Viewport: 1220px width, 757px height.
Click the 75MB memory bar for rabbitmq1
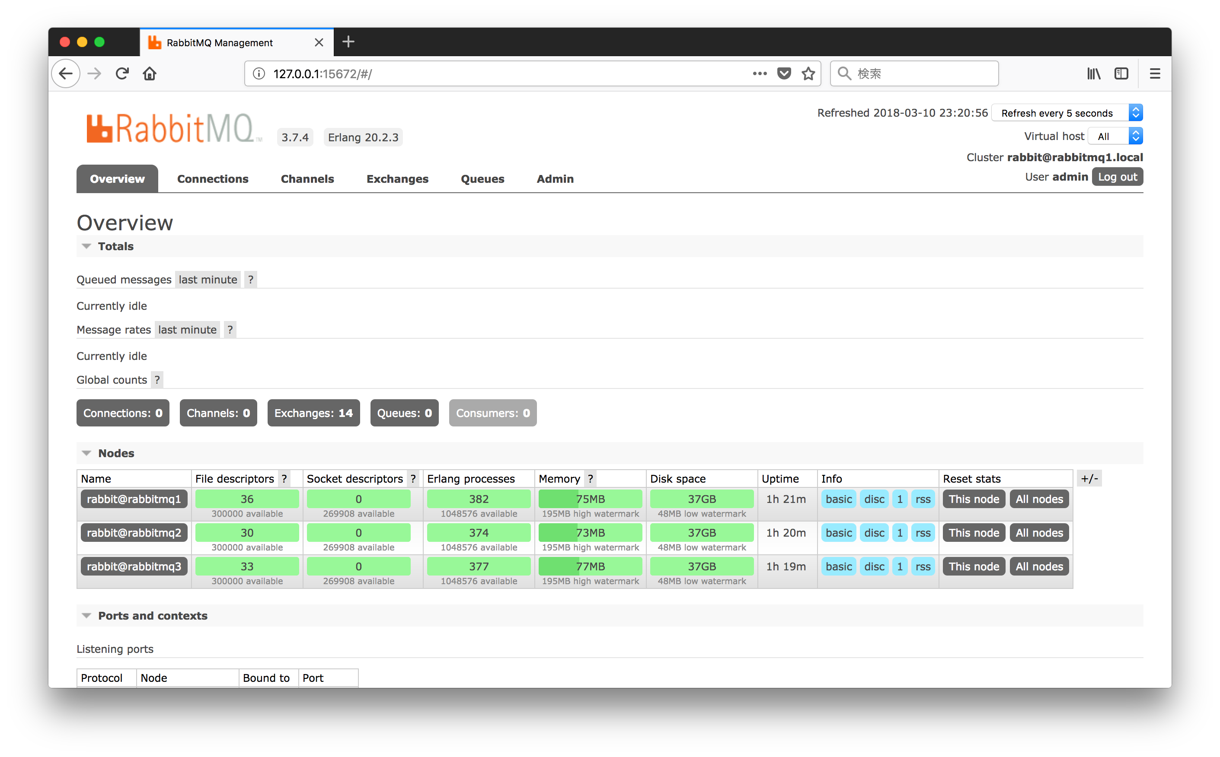(x=591, y=499)
